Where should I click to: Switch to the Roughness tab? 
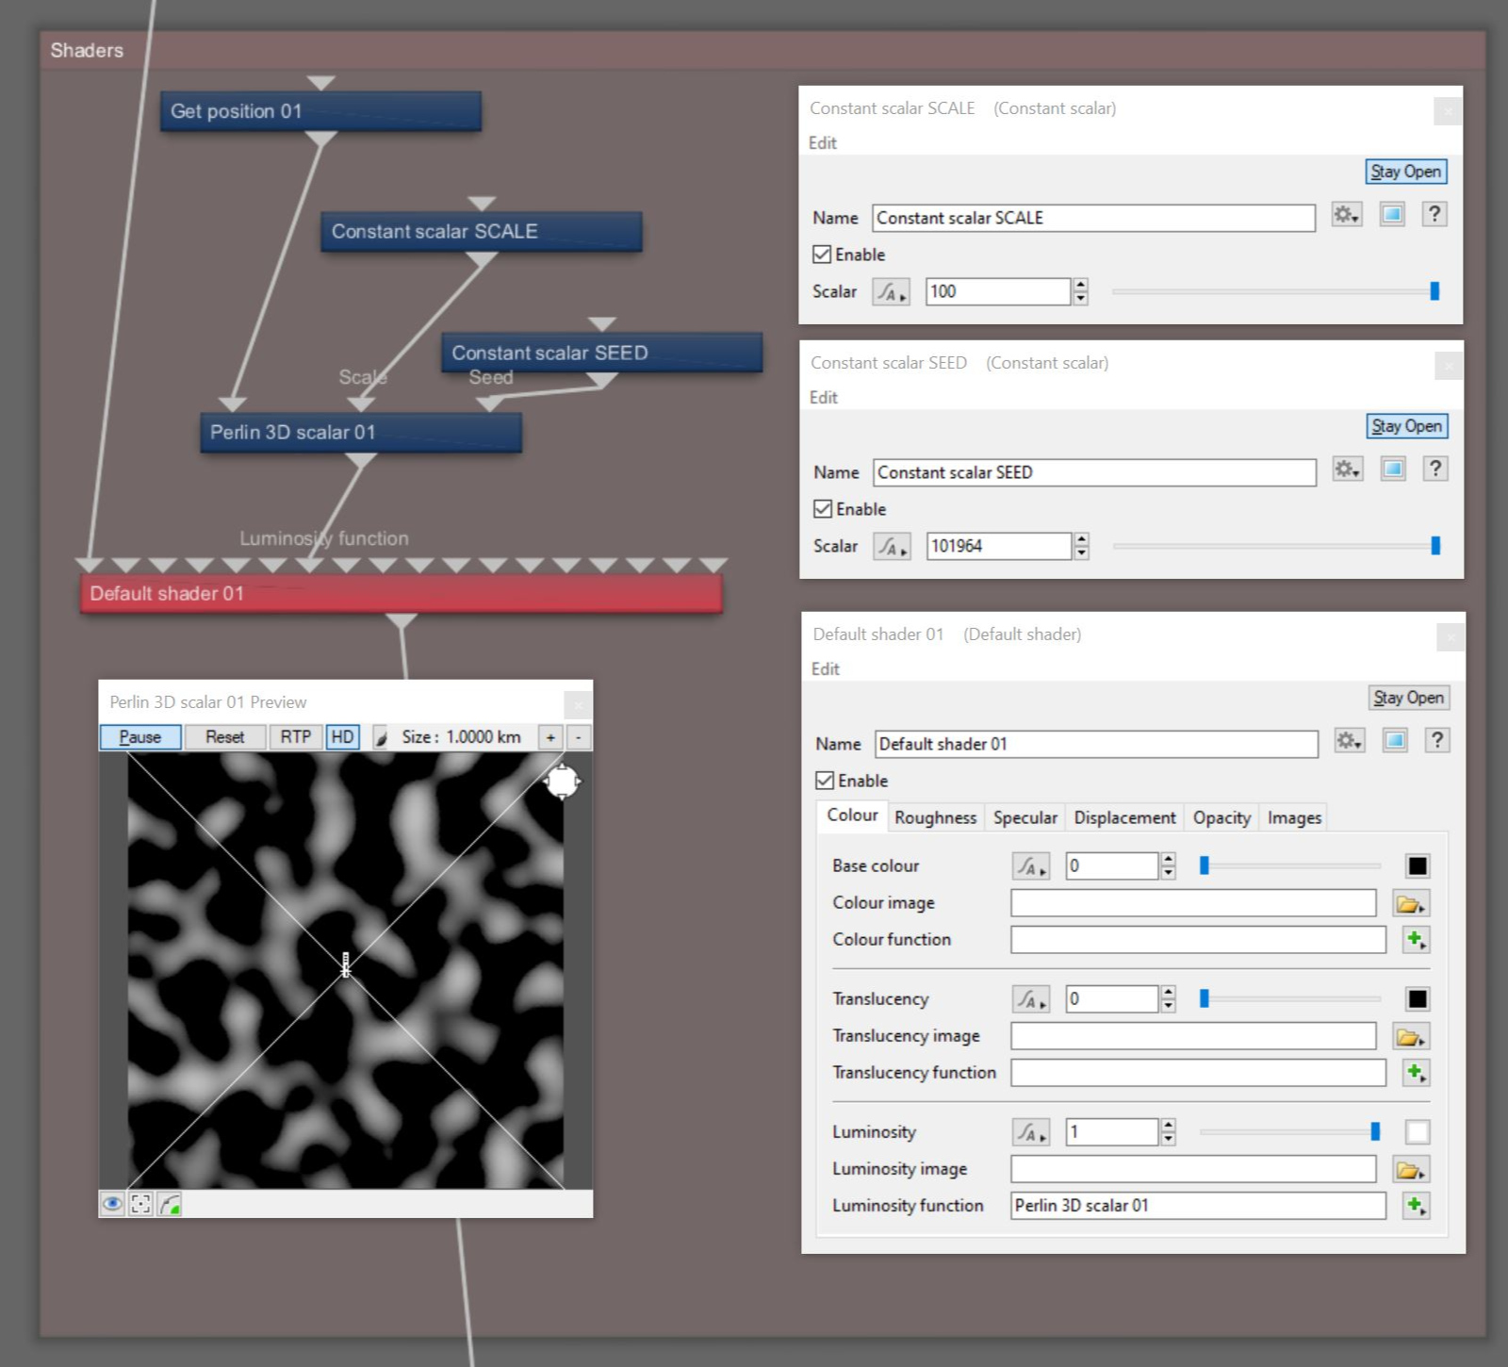coord(935,817)
